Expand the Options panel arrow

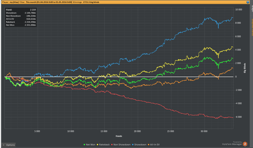pyautogui.click(x=4, y=145)
